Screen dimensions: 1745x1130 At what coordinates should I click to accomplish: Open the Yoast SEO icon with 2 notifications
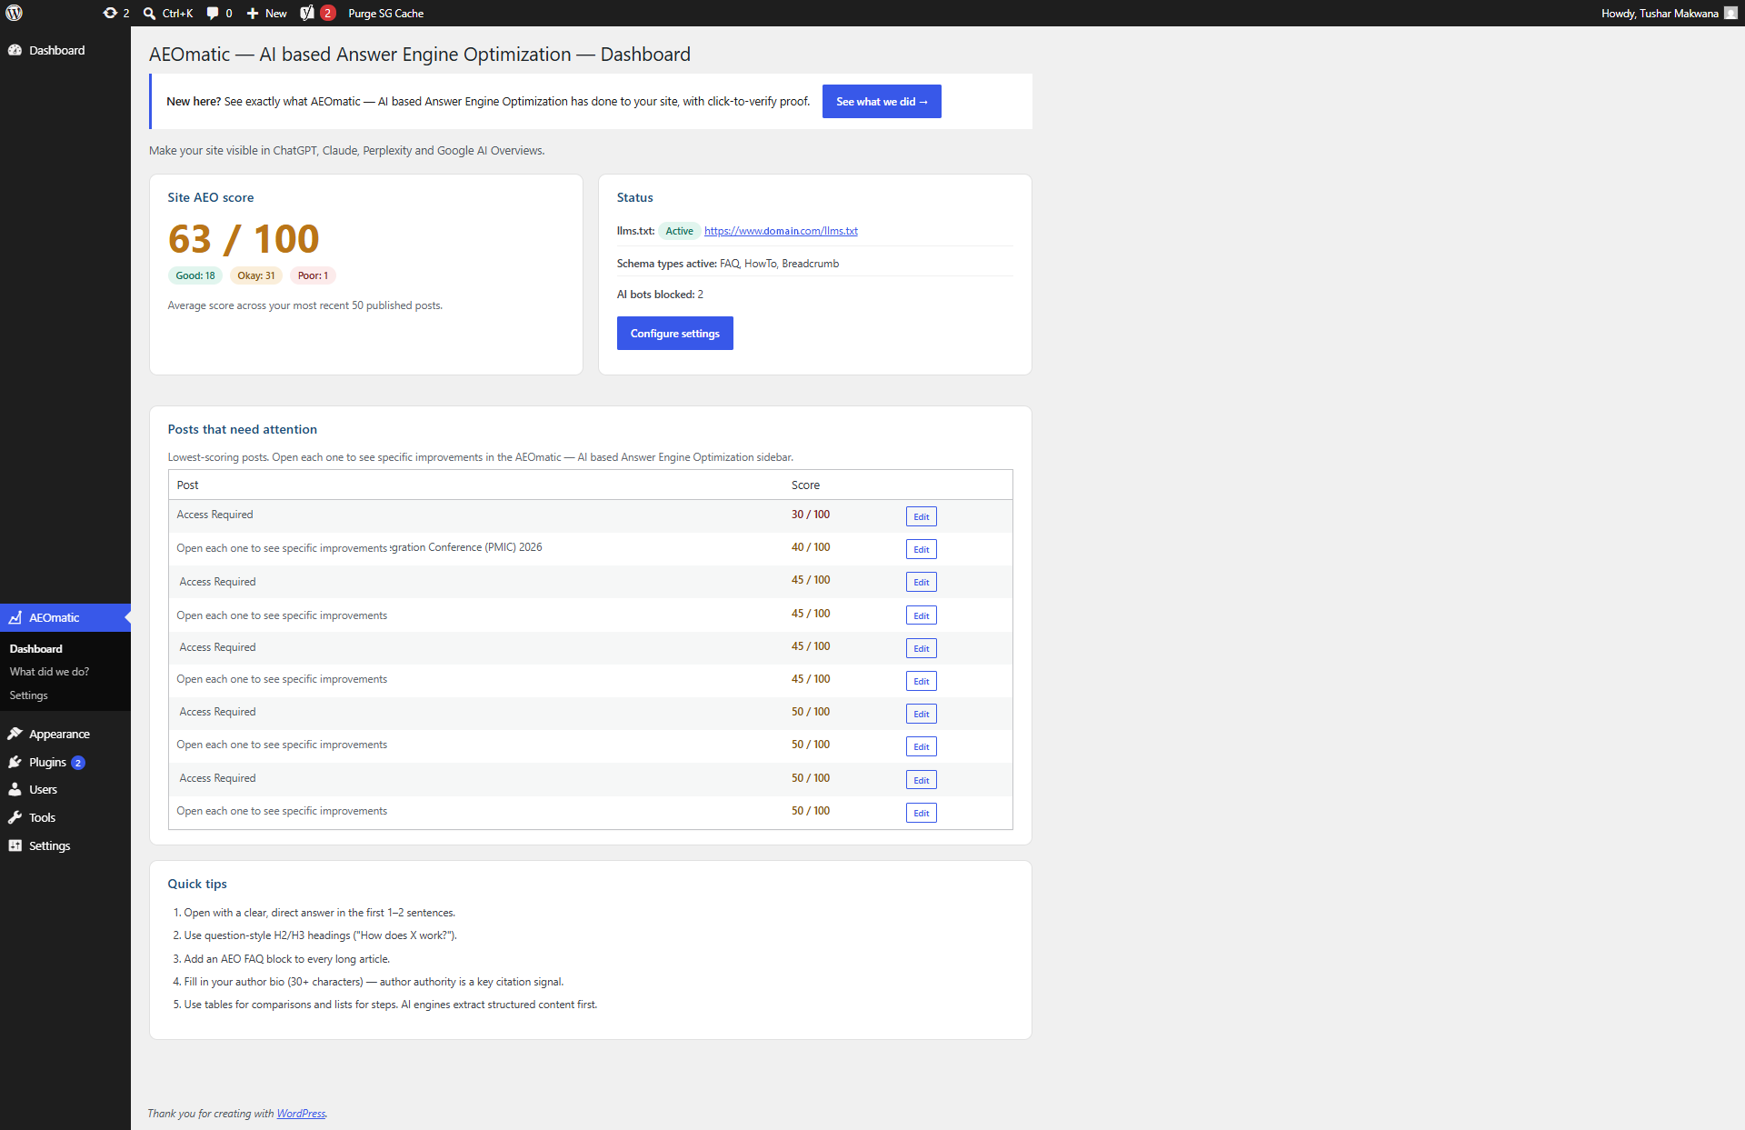tap(317, 13)
